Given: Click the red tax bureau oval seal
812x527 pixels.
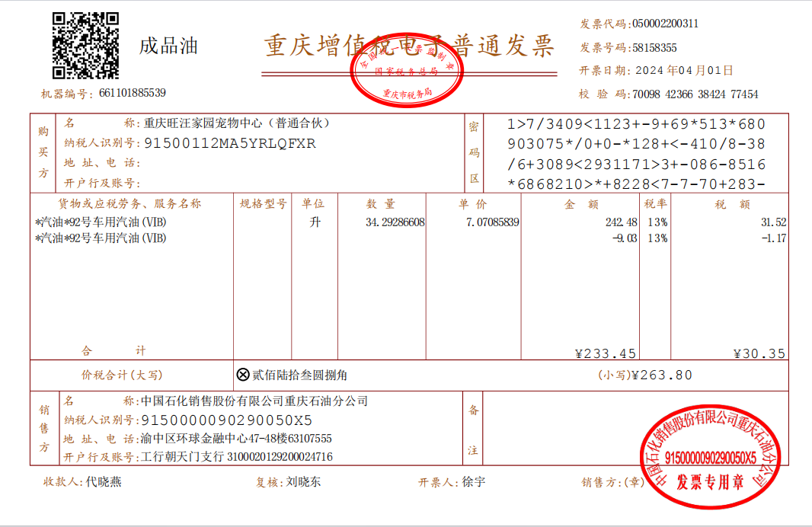Looking at the screenshot, I should click(x=407, y=70).
